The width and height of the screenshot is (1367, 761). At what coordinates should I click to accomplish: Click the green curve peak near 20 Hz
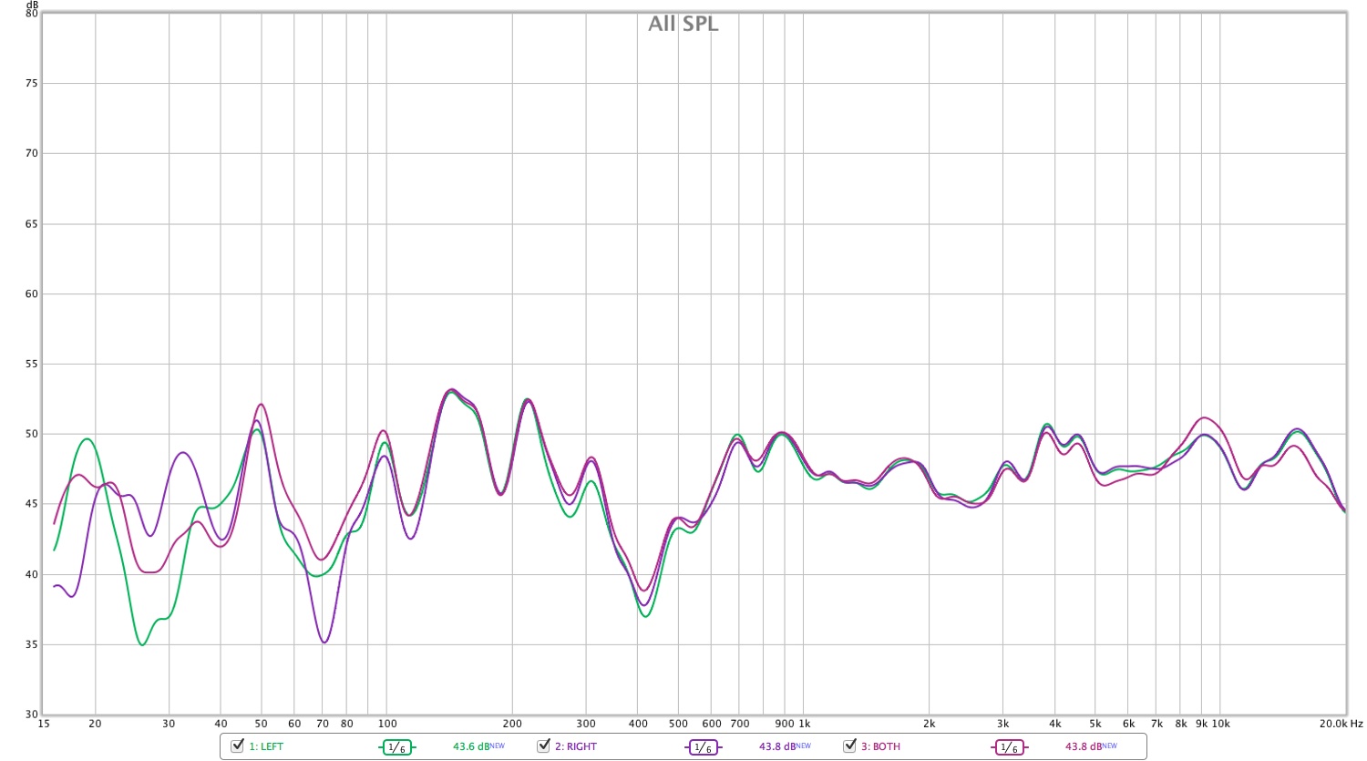tap(85, 439)
